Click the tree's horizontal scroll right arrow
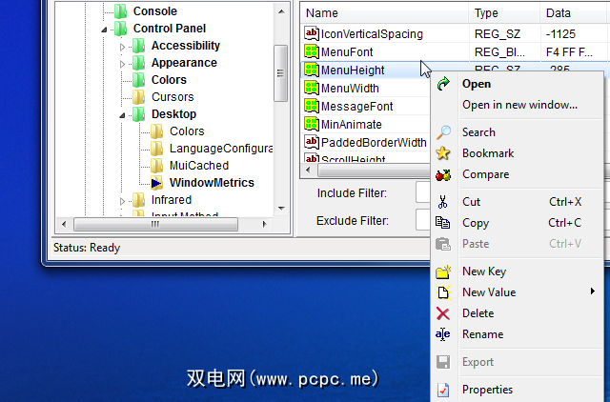The height and width of the screenshot is (402, 610). [265, 224]
